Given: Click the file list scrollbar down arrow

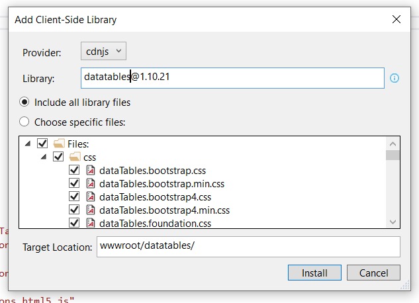Looking at the screenshot, I should (x=393, y=222).
